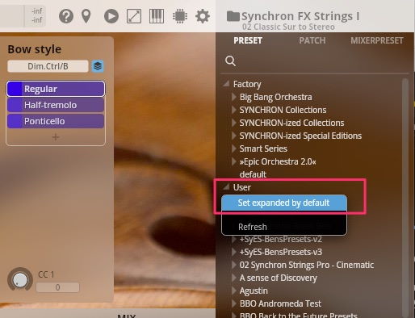
Task: Open the CPU chip icon
Action: point(180,16)
